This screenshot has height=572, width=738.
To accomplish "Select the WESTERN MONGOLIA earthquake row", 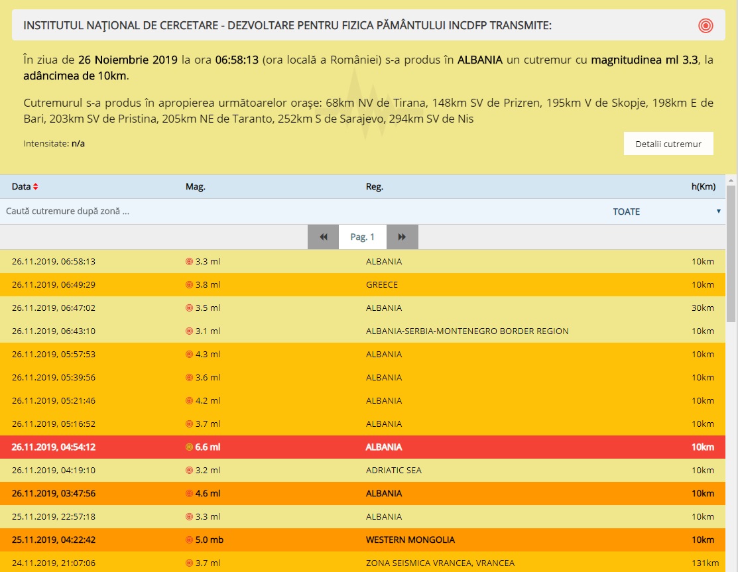I will (410, 540).
